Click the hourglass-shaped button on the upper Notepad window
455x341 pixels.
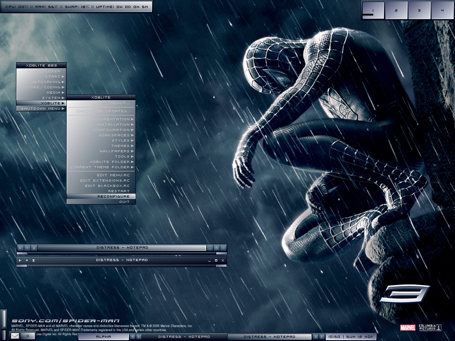[34, 248]
